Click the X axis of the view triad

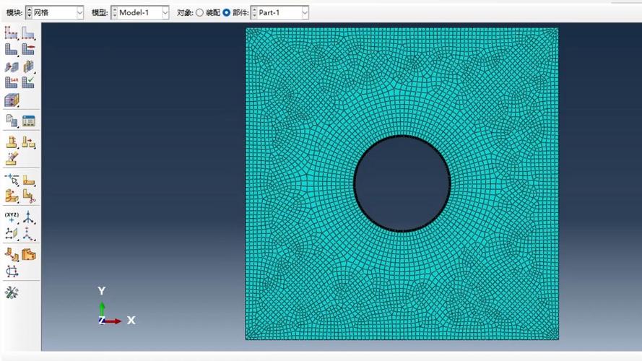coord(114,321)
